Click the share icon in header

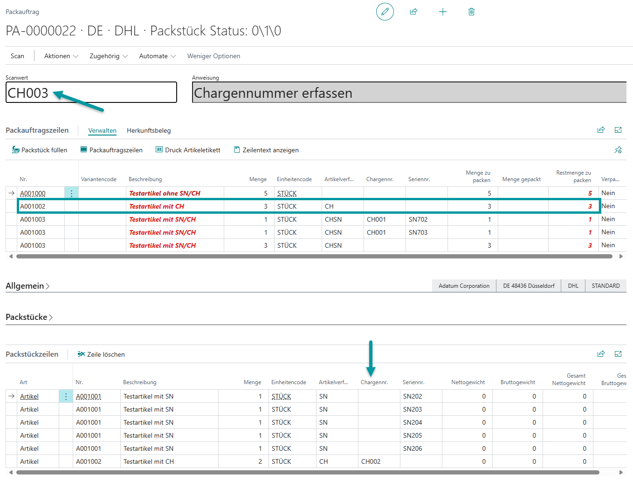[x=413, y=12]
